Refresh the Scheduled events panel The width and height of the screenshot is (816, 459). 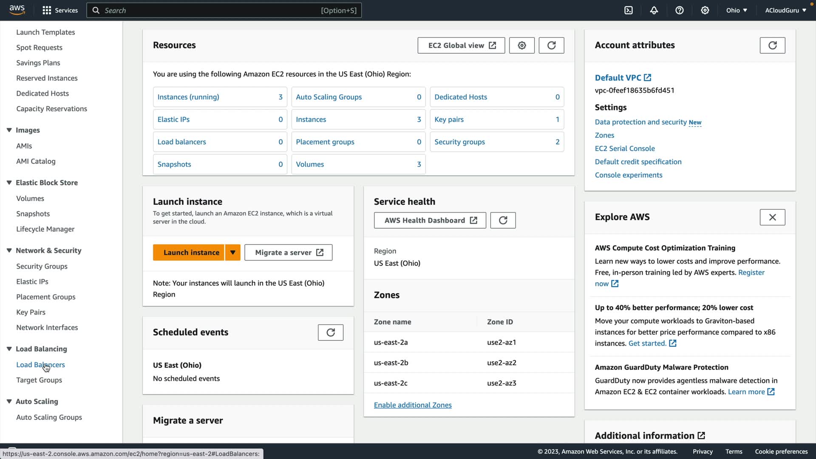click(x=330, y=332)
